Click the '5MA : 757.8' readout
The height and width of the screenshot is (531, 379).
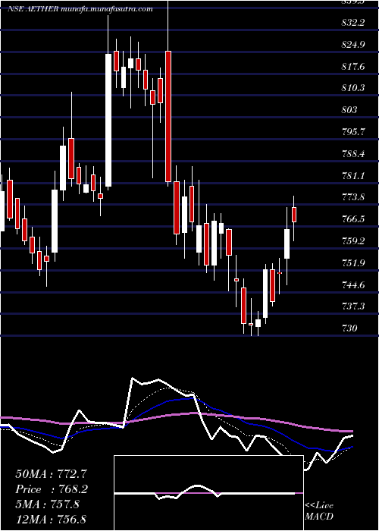pos(47,504)
